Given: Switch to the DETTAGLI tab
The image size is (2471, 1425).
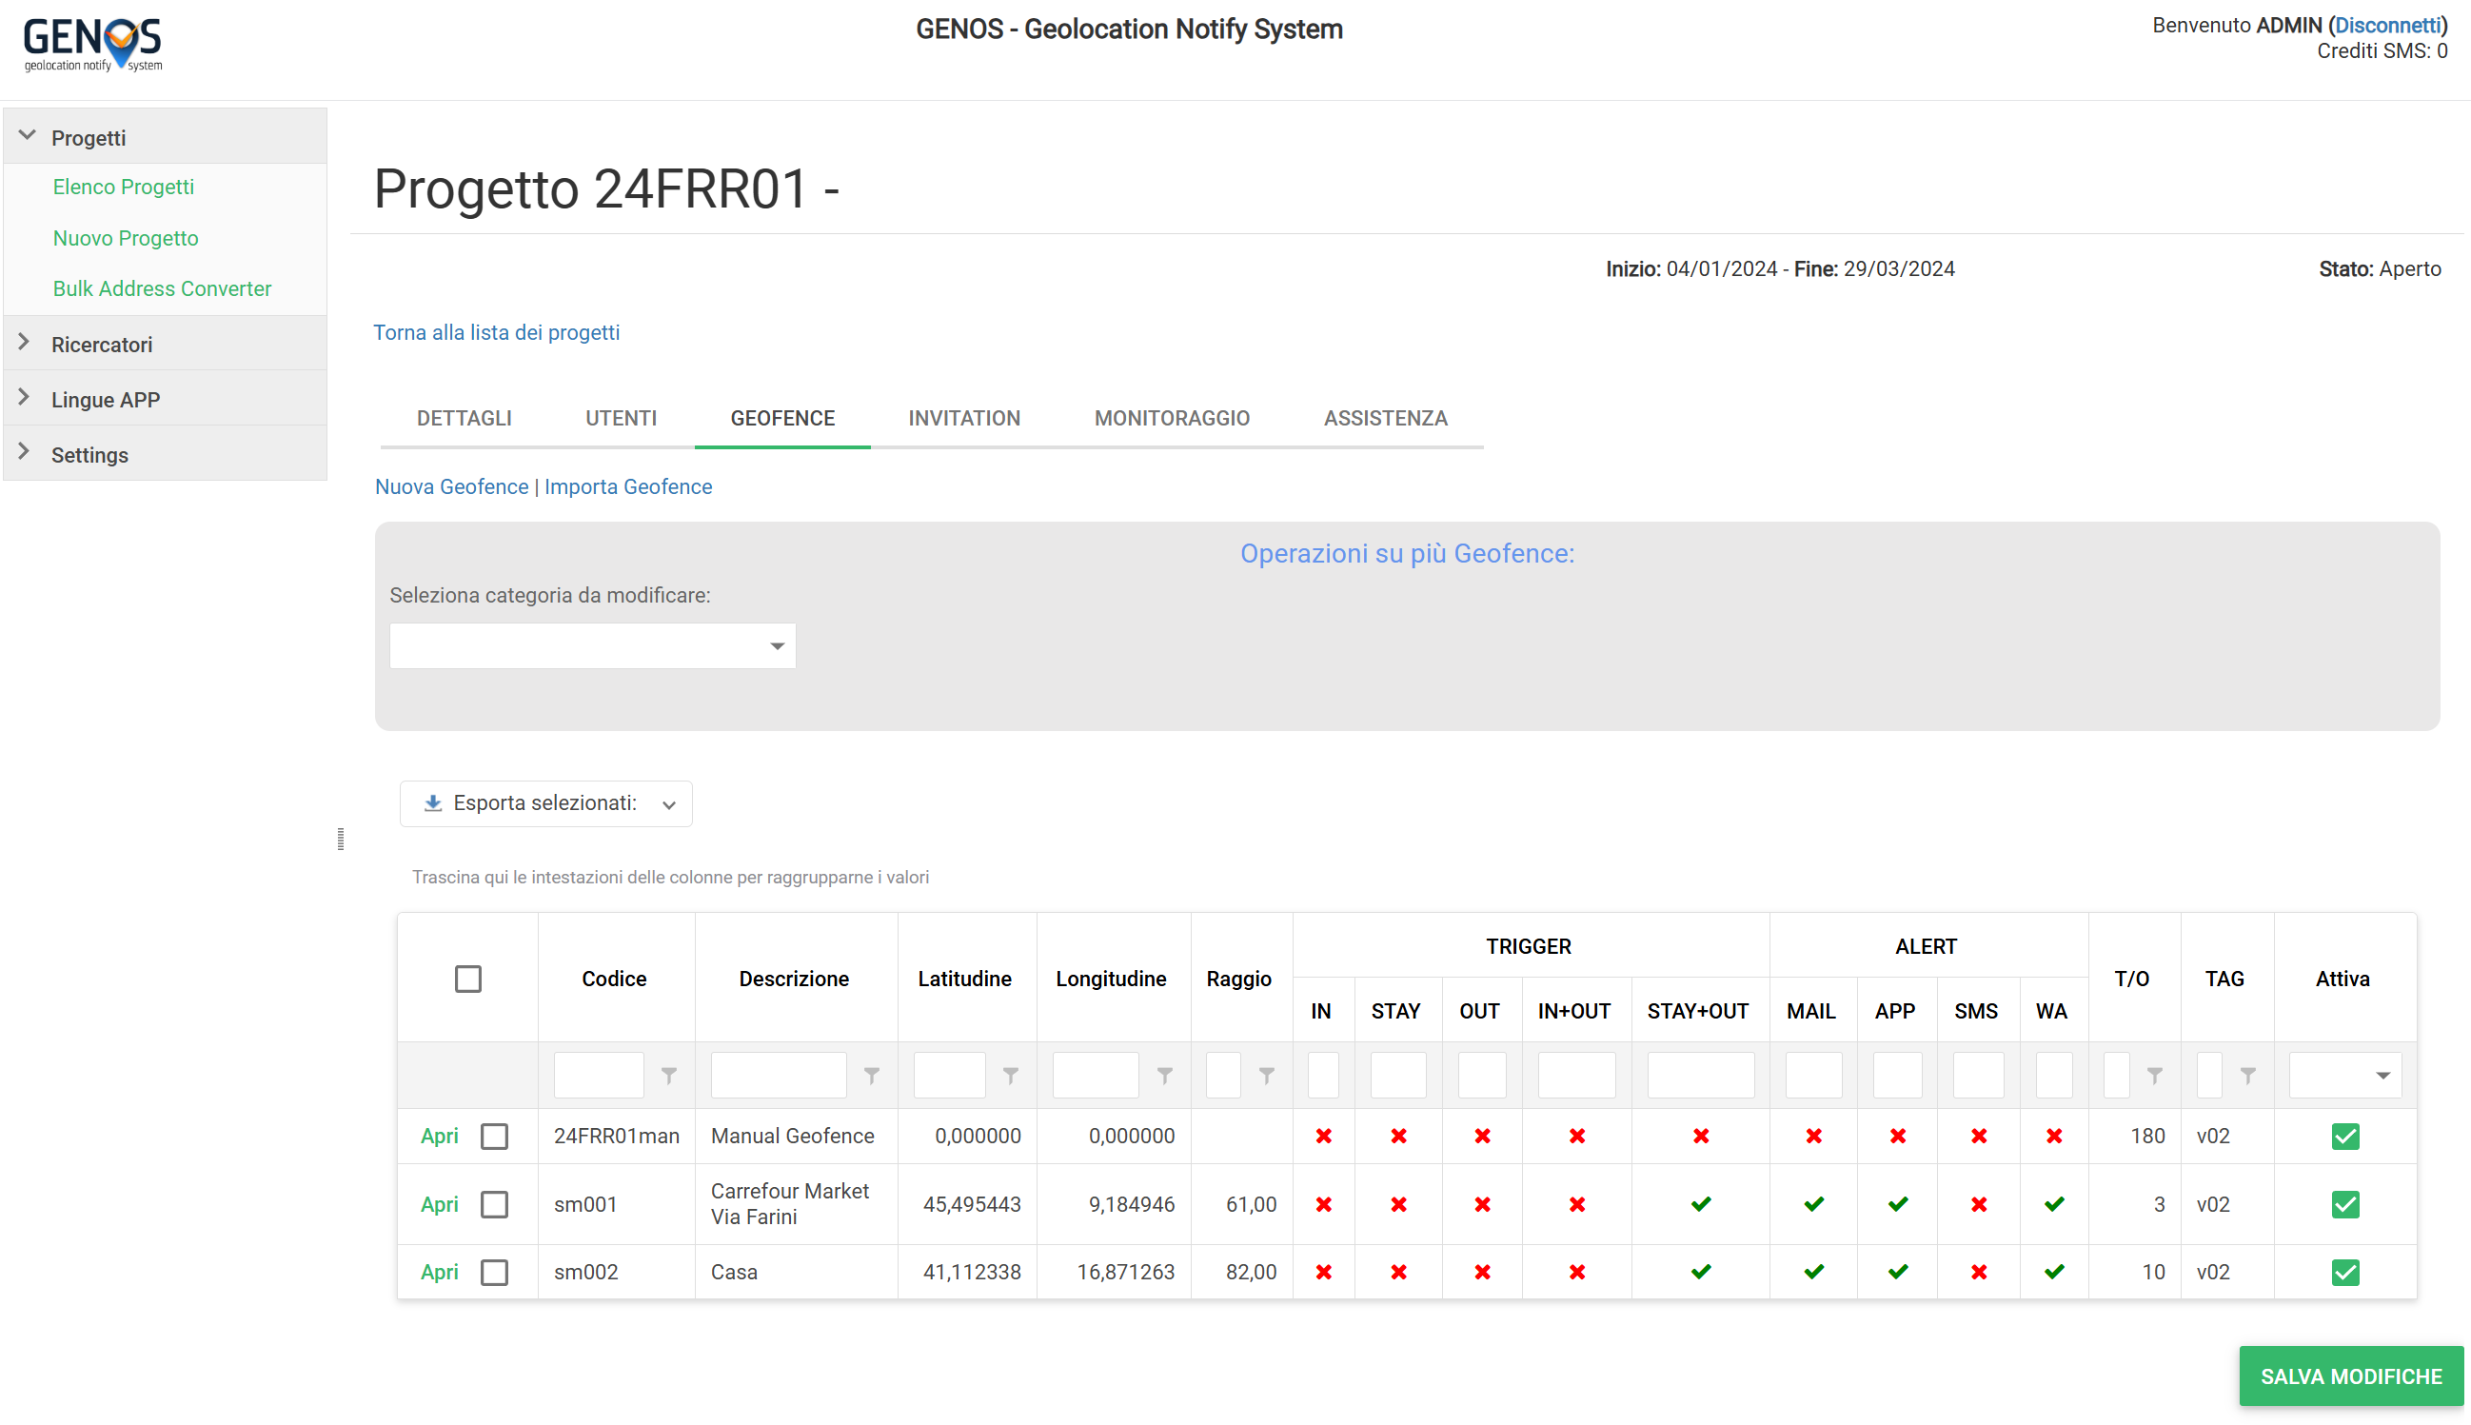Looking at the screenshot, I should coord(464,418).
